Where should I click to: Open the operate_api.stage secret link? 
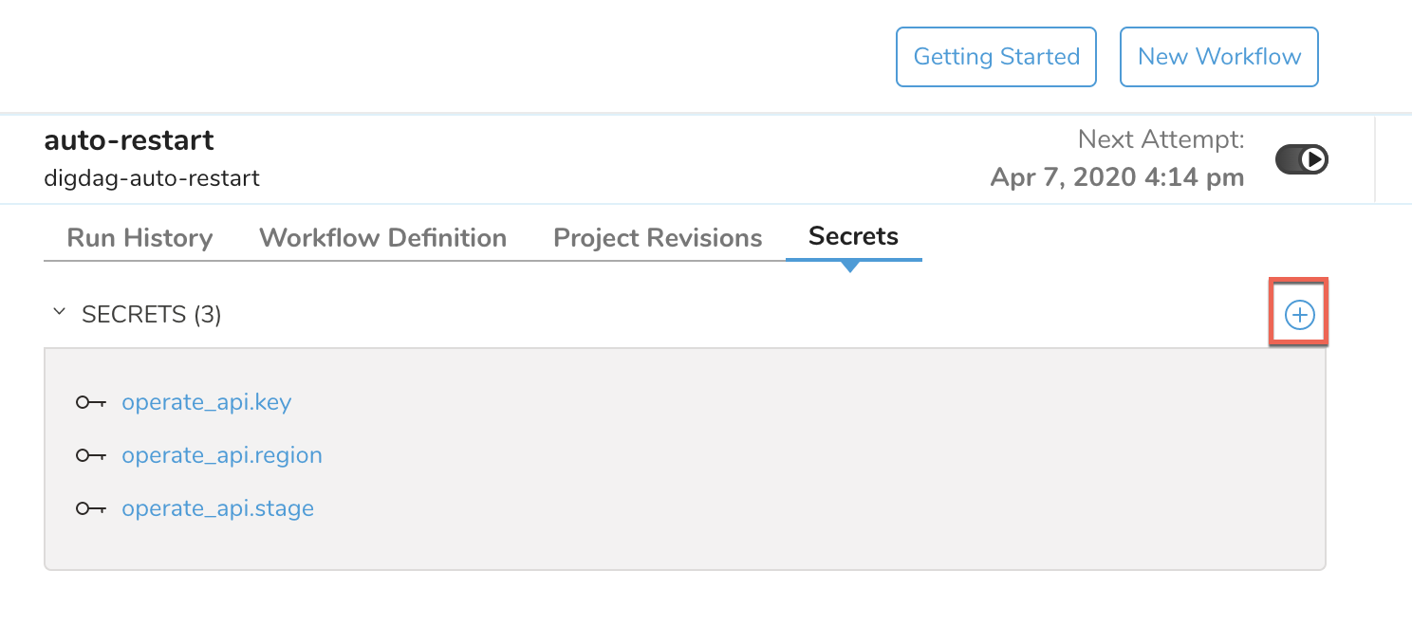coord(217,508)
